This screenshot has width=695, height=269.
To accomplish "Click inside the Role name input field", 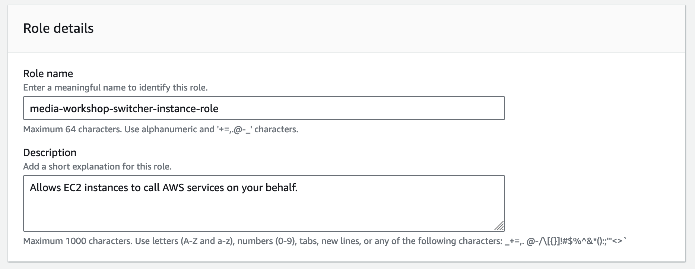I will (x=261, y=108).
